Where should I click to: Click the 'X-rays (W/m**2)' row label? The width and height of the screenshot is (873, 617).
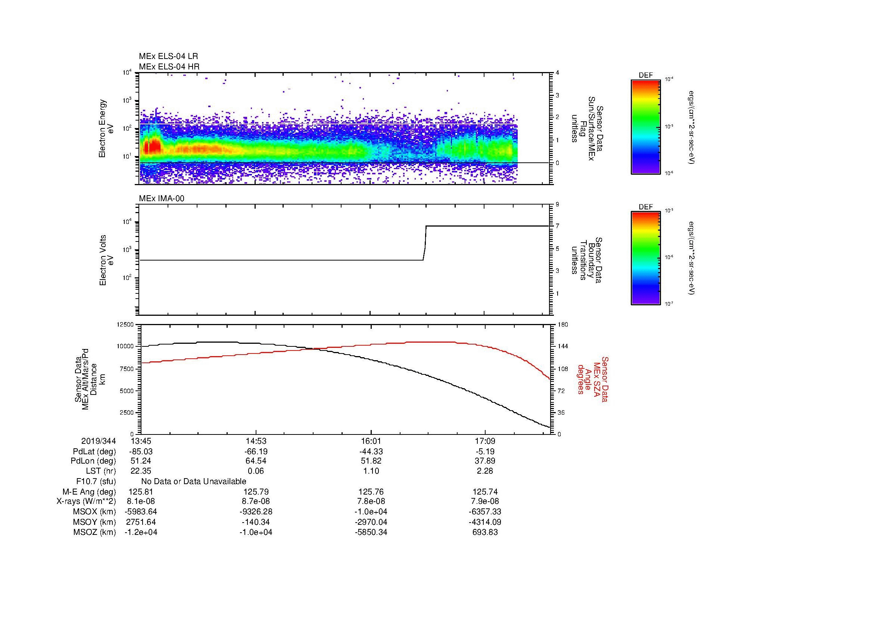pyautogui.click(x=86, y=501)
